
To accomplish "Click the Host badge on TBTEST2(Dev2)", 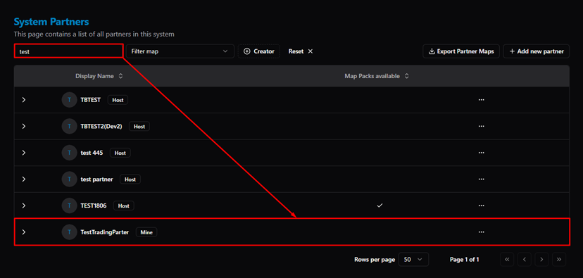I will [x=139, y=127].
